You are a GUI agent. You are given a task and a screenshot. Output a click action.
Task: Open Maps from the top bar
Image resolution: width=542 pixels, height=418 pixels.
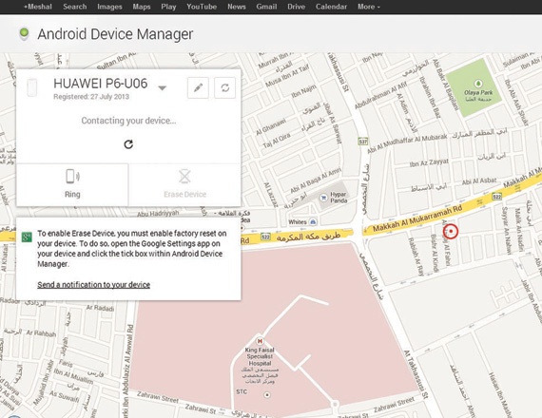tap(142, 7)
